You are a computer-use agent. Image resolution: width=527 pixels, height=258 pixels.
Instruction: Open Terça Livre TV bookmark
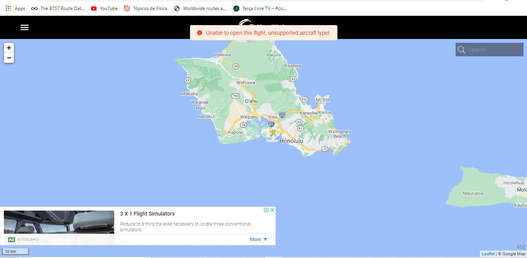[260, 8]
